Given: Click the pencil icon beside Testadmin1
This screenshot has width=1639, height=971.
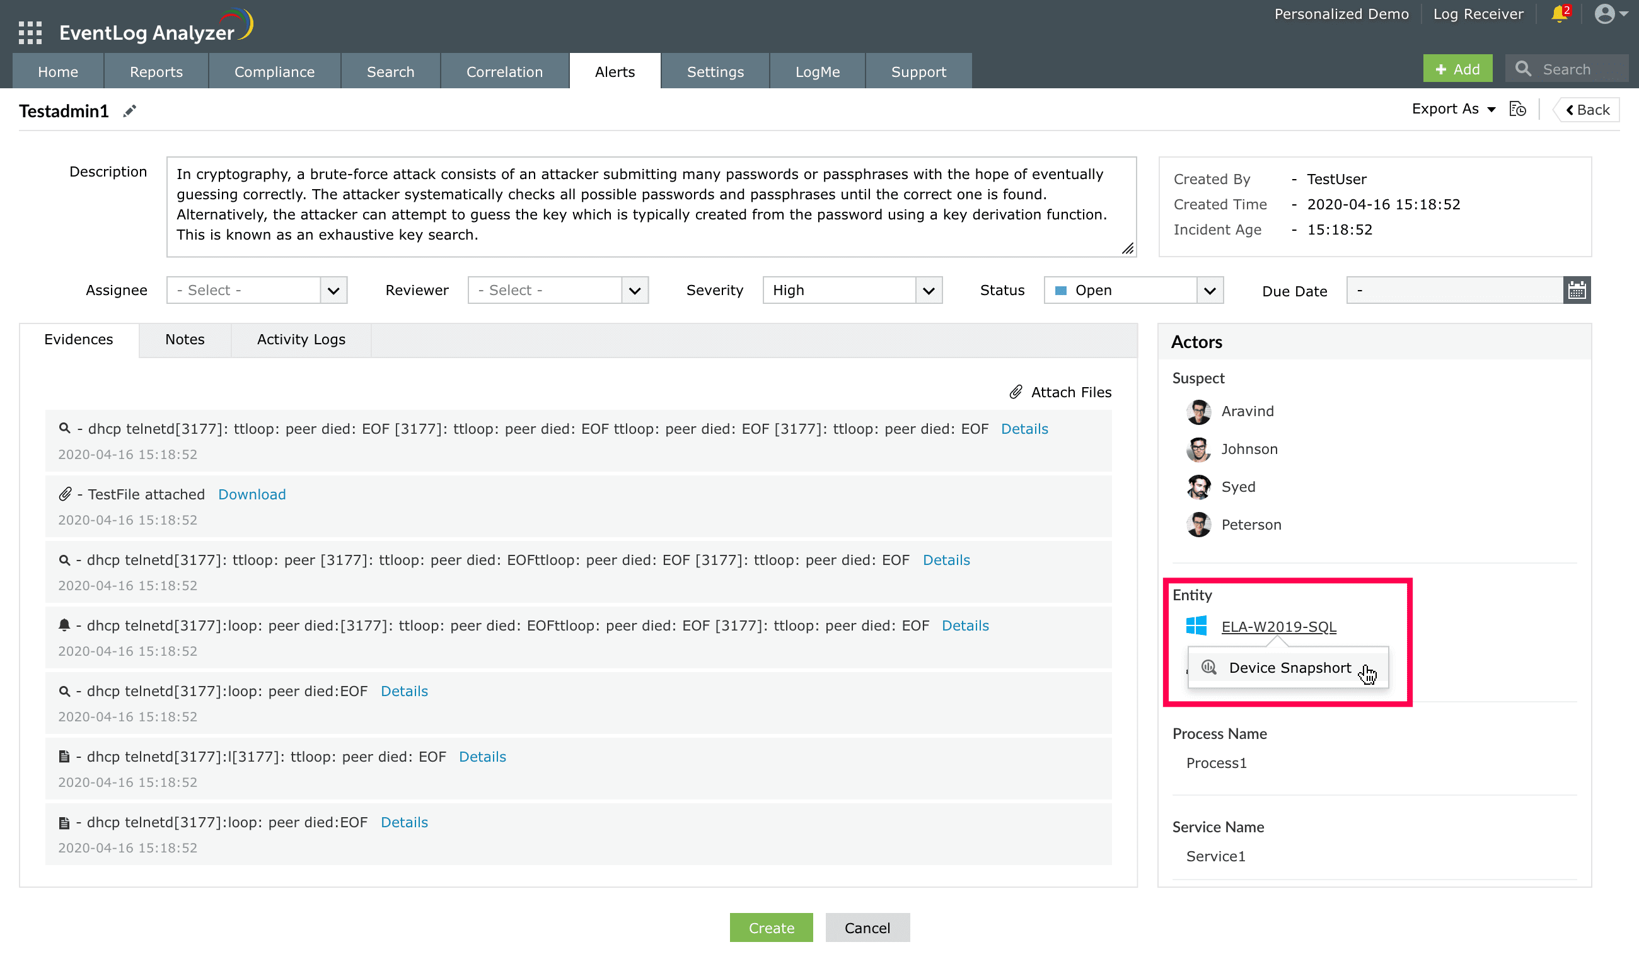Looking at the screenshot, I should (129, 111).
